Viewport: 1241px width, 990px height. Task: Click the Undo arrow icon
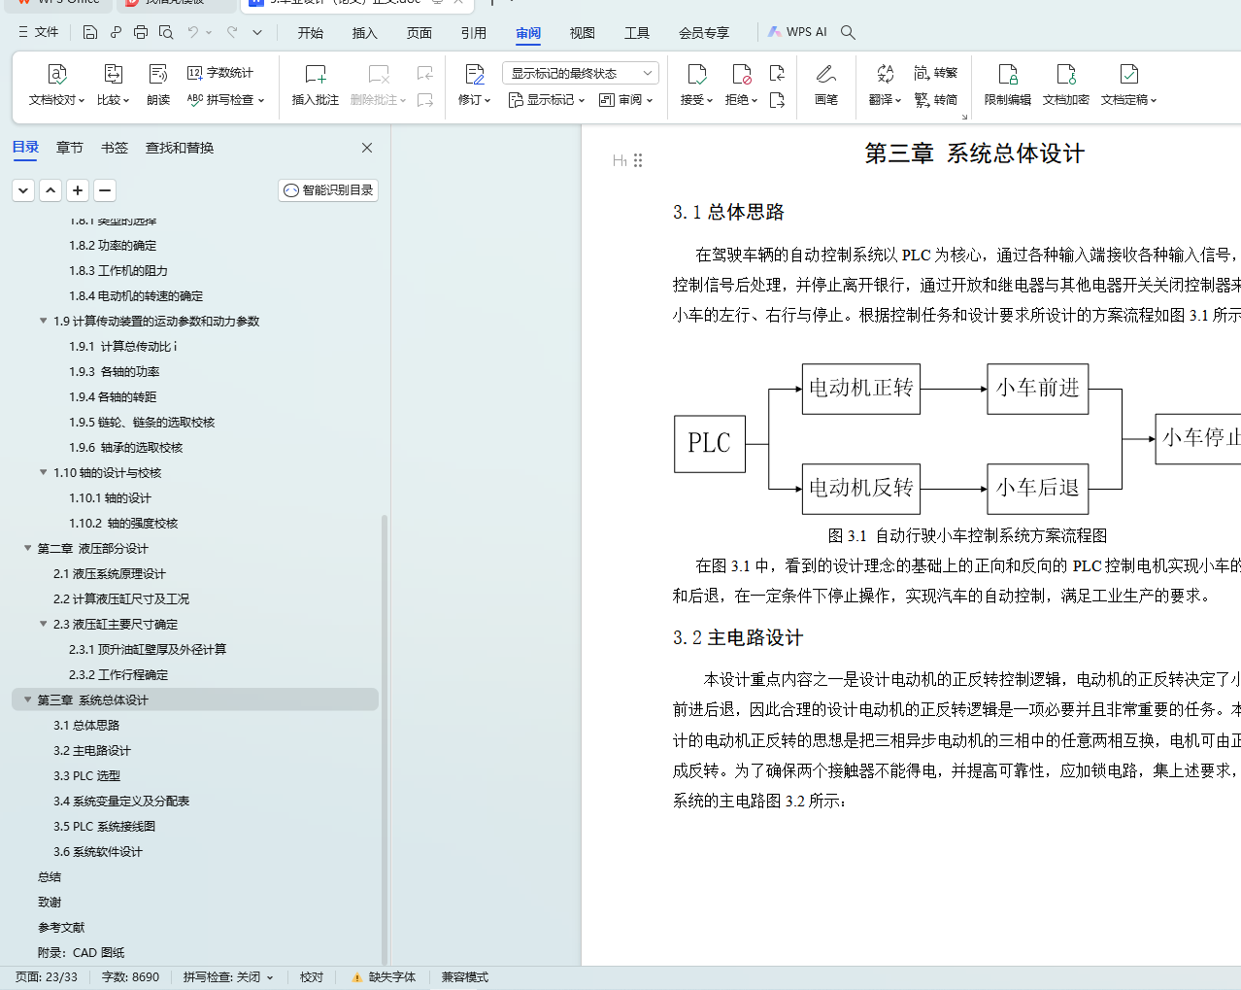(x=193, y=32)
